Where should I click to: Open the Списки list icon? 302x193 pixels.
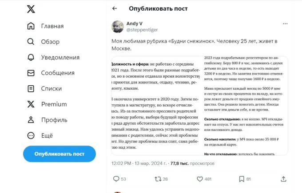click(x=31, y=88)
